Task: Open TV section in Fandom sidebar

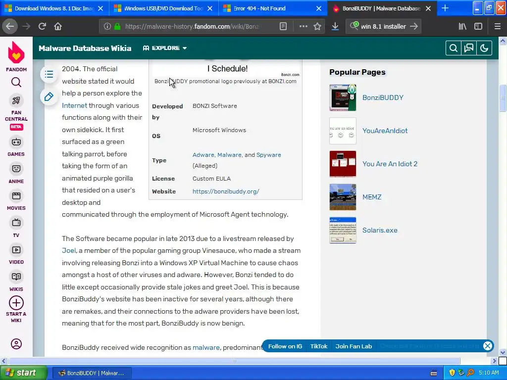Action: [x=16, y=228]
